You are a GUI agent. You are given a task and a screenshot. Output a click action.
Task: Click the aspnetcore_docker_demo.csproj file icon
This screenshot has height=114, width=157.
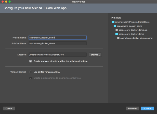pos(118,38)
